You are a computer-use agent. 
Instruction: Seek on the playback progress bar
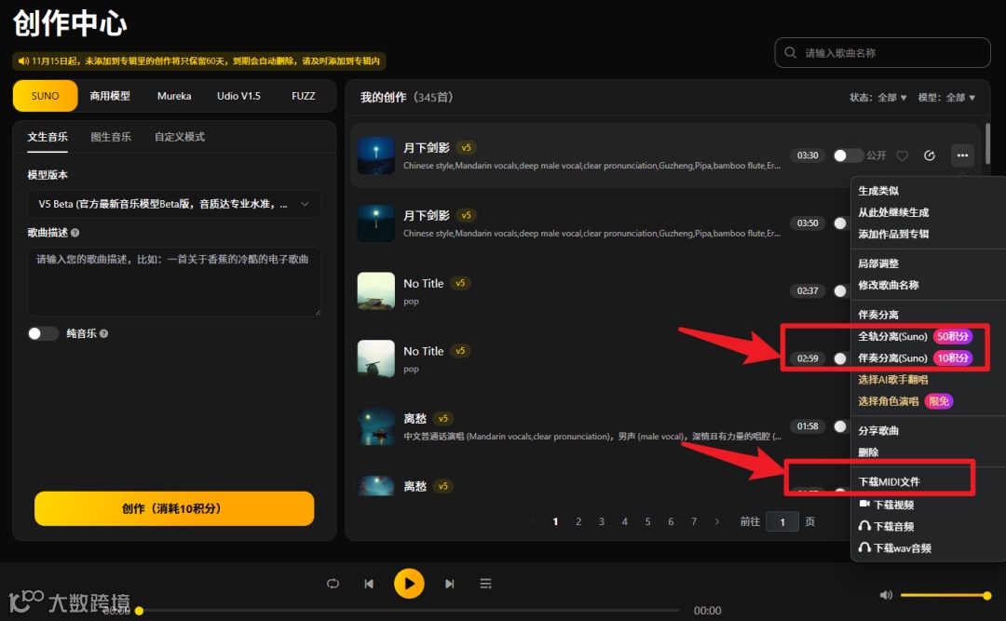[x=408, y=611]
